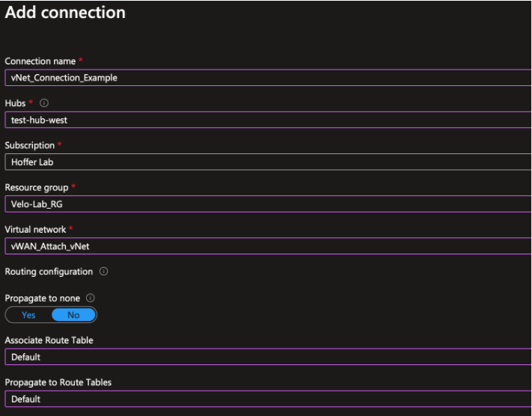Set Propagate to none to Yes
The image size is (532, 416).
tap(28, 315)
